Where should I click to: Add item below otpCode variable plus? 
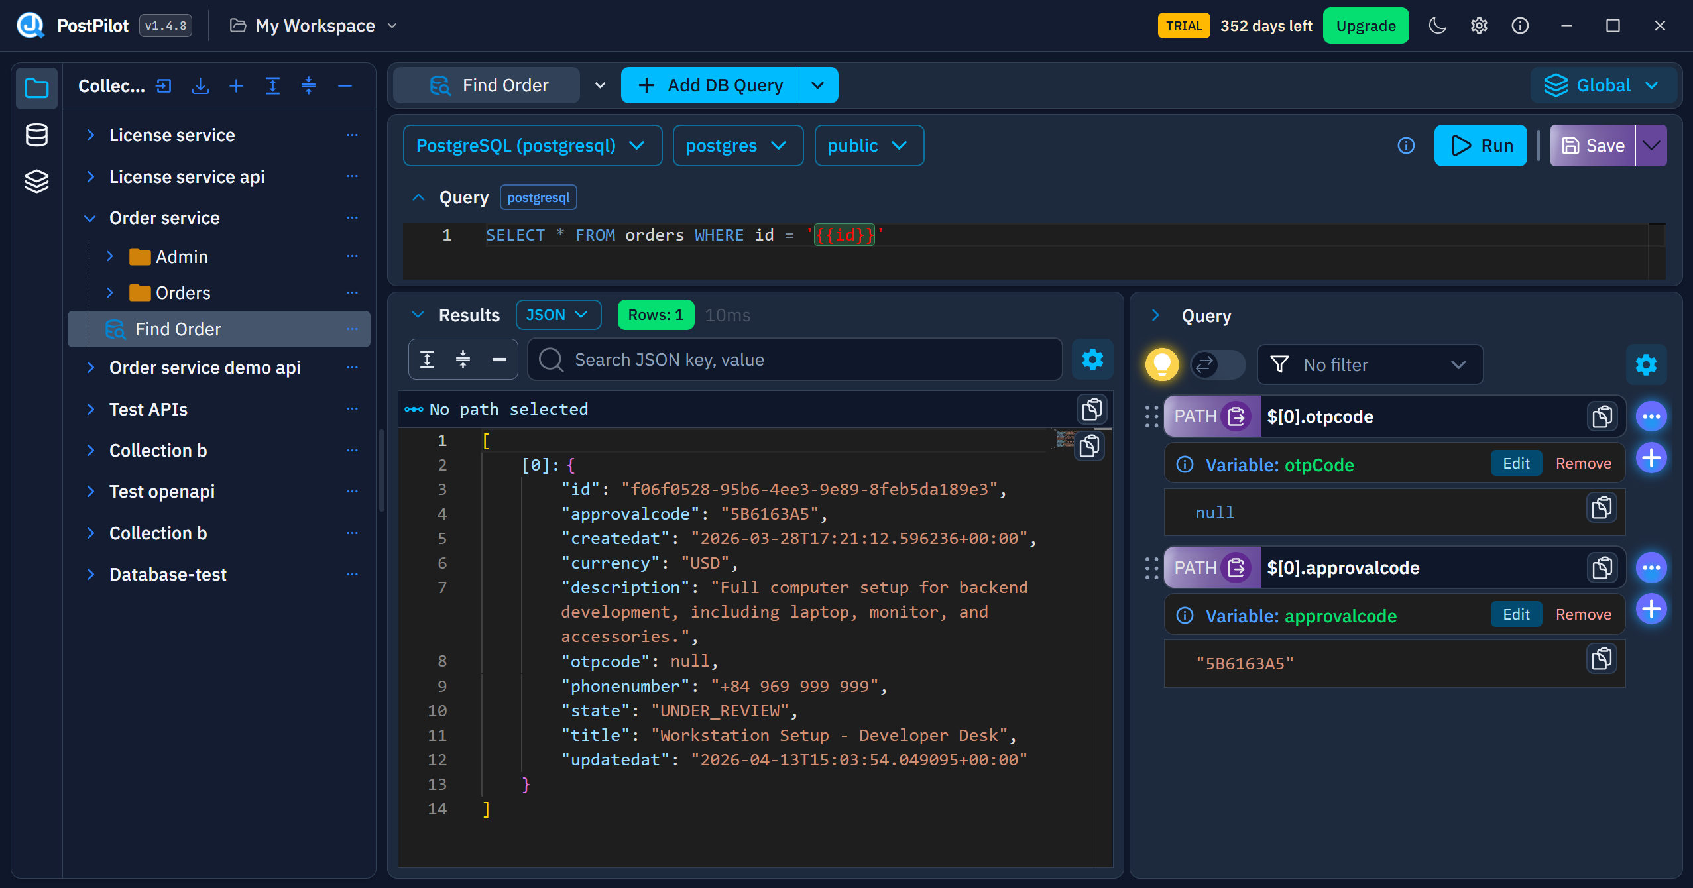(1651, 457)
